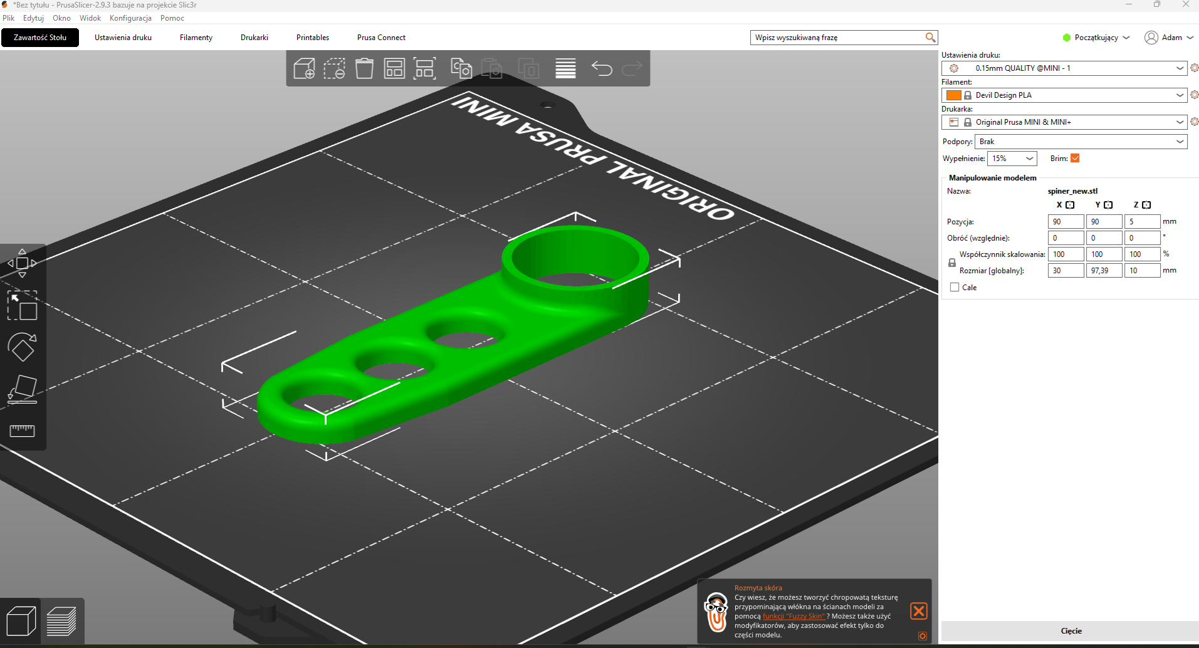Enable the Cale (inches) checkbox
Viewport: 1199px width, 648px height.
[955, 288]
